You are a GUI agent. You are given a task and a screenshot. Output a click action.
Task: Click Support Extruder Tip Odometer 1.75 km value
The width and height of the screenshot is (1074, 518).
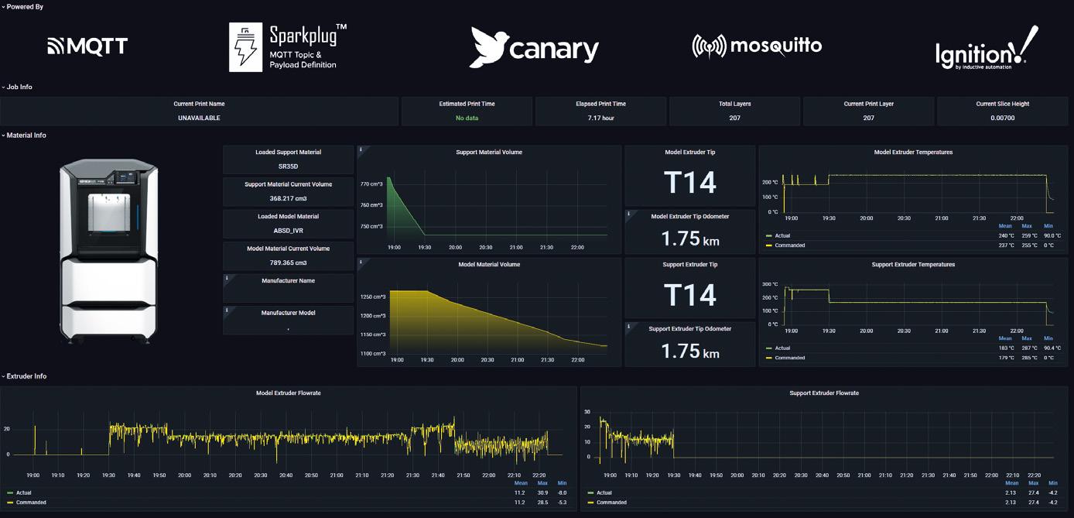(x=690, y=352)
